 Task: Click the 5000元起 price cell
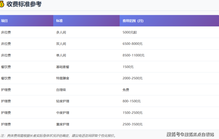(x=130, y=32)
